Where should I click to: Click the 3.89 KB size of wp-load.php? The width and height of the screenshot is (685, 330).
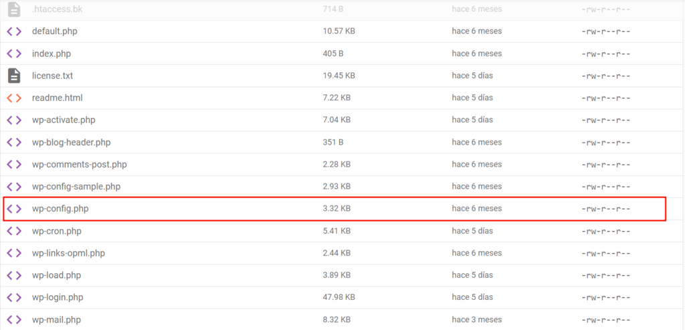click(x=336, y=275)
